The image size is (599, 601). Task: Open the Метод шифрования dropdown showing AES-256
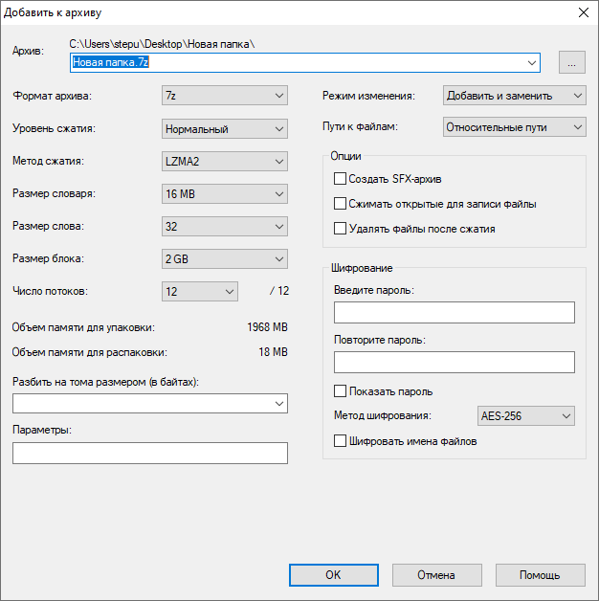click(526, 416)
